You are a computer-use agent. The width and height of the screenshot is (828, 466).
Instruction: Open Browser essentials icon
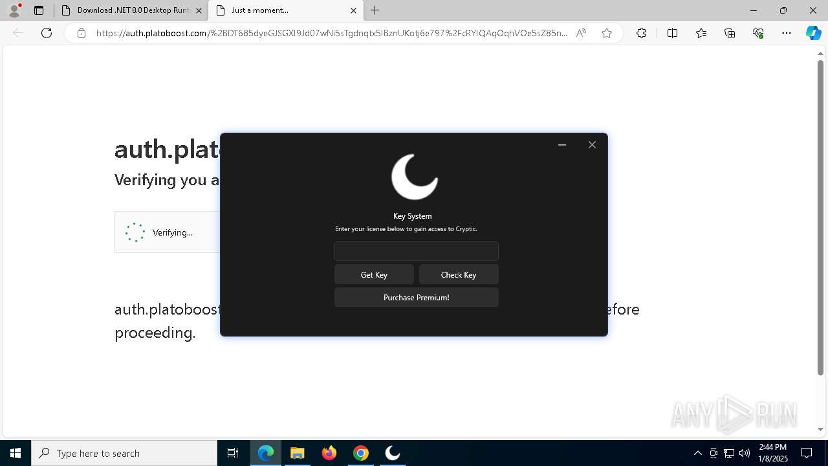tap(758, 33)
